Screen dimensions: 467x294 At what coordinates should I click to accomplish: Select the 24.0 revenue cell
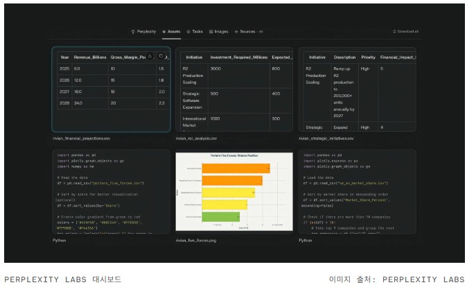click(x=90, y=103)
